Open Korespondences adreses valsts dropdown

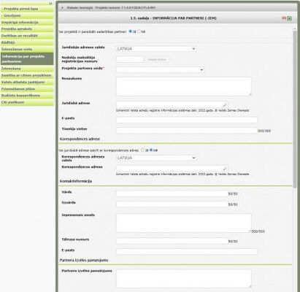156,158
